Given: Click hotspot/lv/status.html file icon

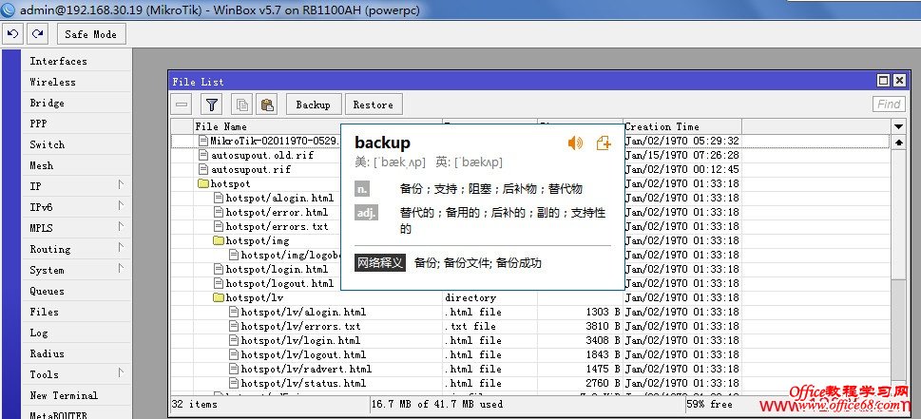Looking at the screenshot, I should click(x=234, y=383).
